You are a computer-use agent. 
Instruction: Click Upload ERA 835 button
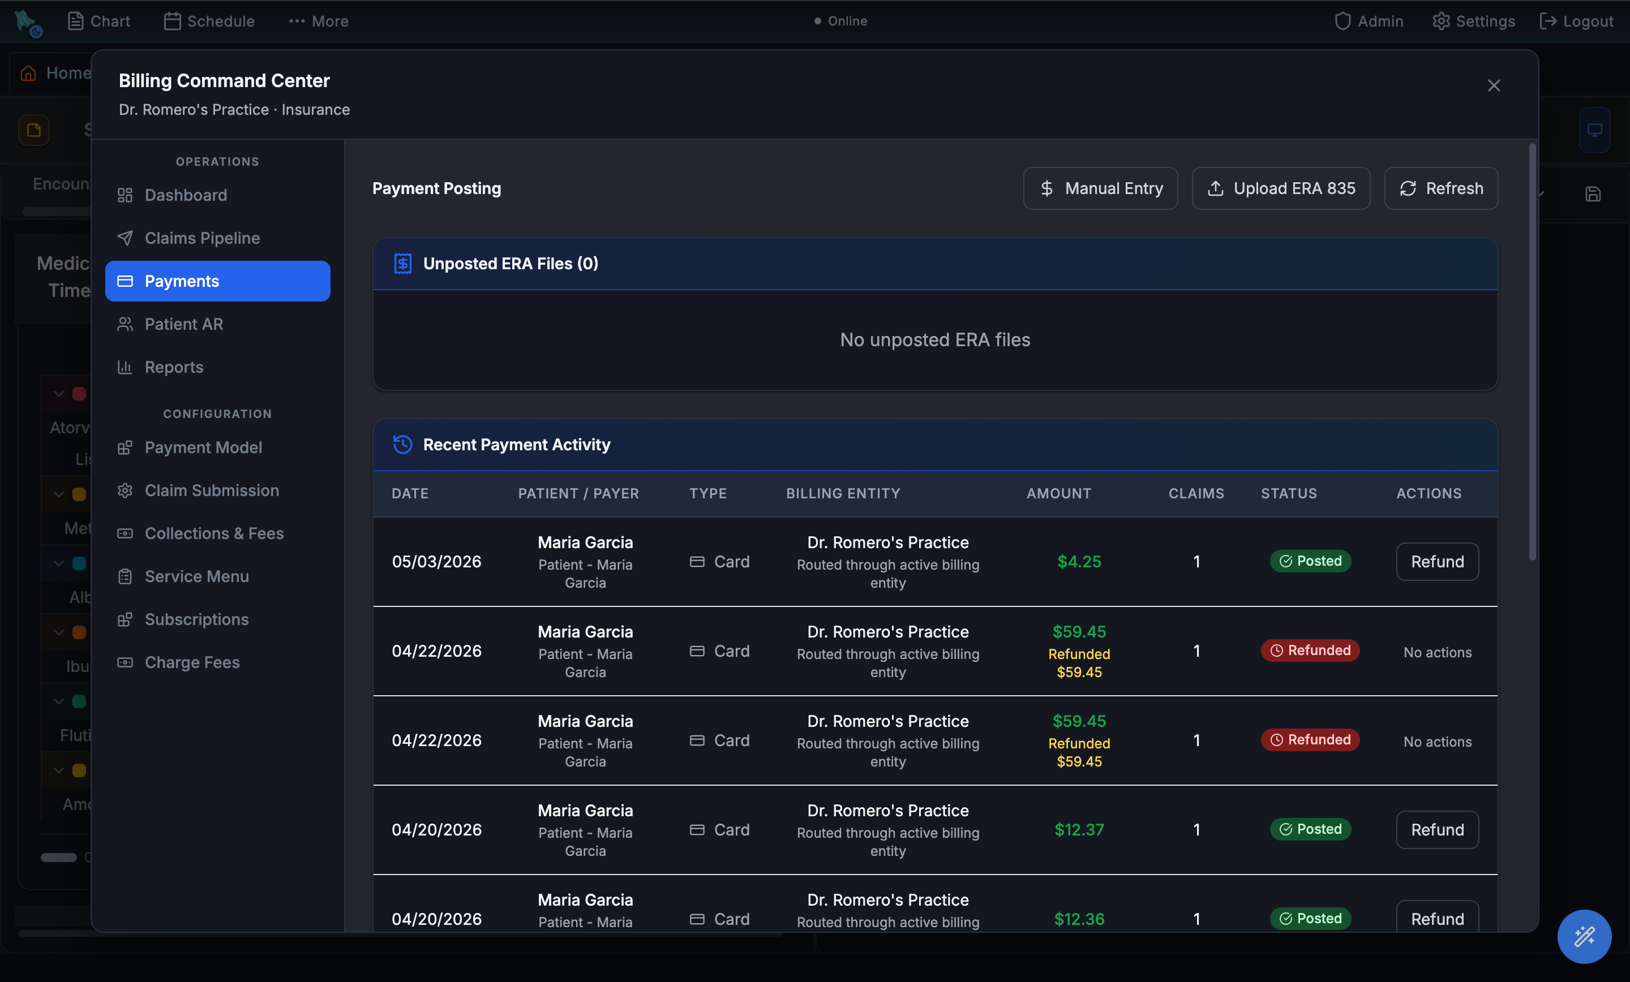pyautogui.click(x=1281, y=188)
